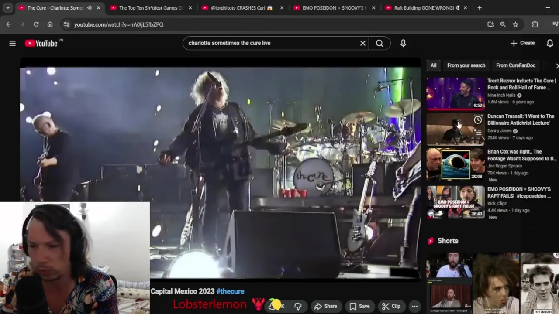Mute The Cure tab audio icon
The width and height of the screenshot is (559, 314).
[x=89, y=8]
